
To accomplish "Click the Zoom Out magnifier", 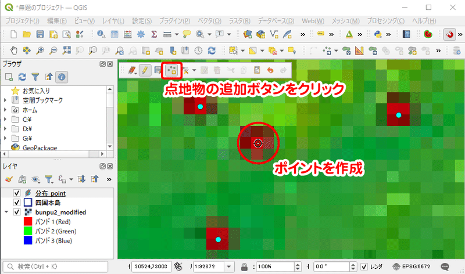I will click(x=53, y=51).
